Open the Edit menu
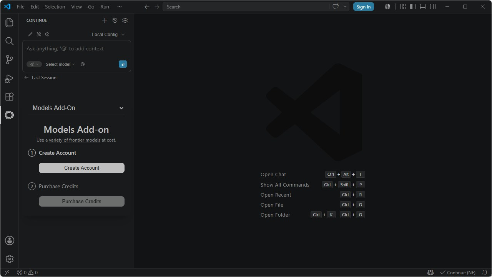The image size is (492, 277). coord(35,7)
